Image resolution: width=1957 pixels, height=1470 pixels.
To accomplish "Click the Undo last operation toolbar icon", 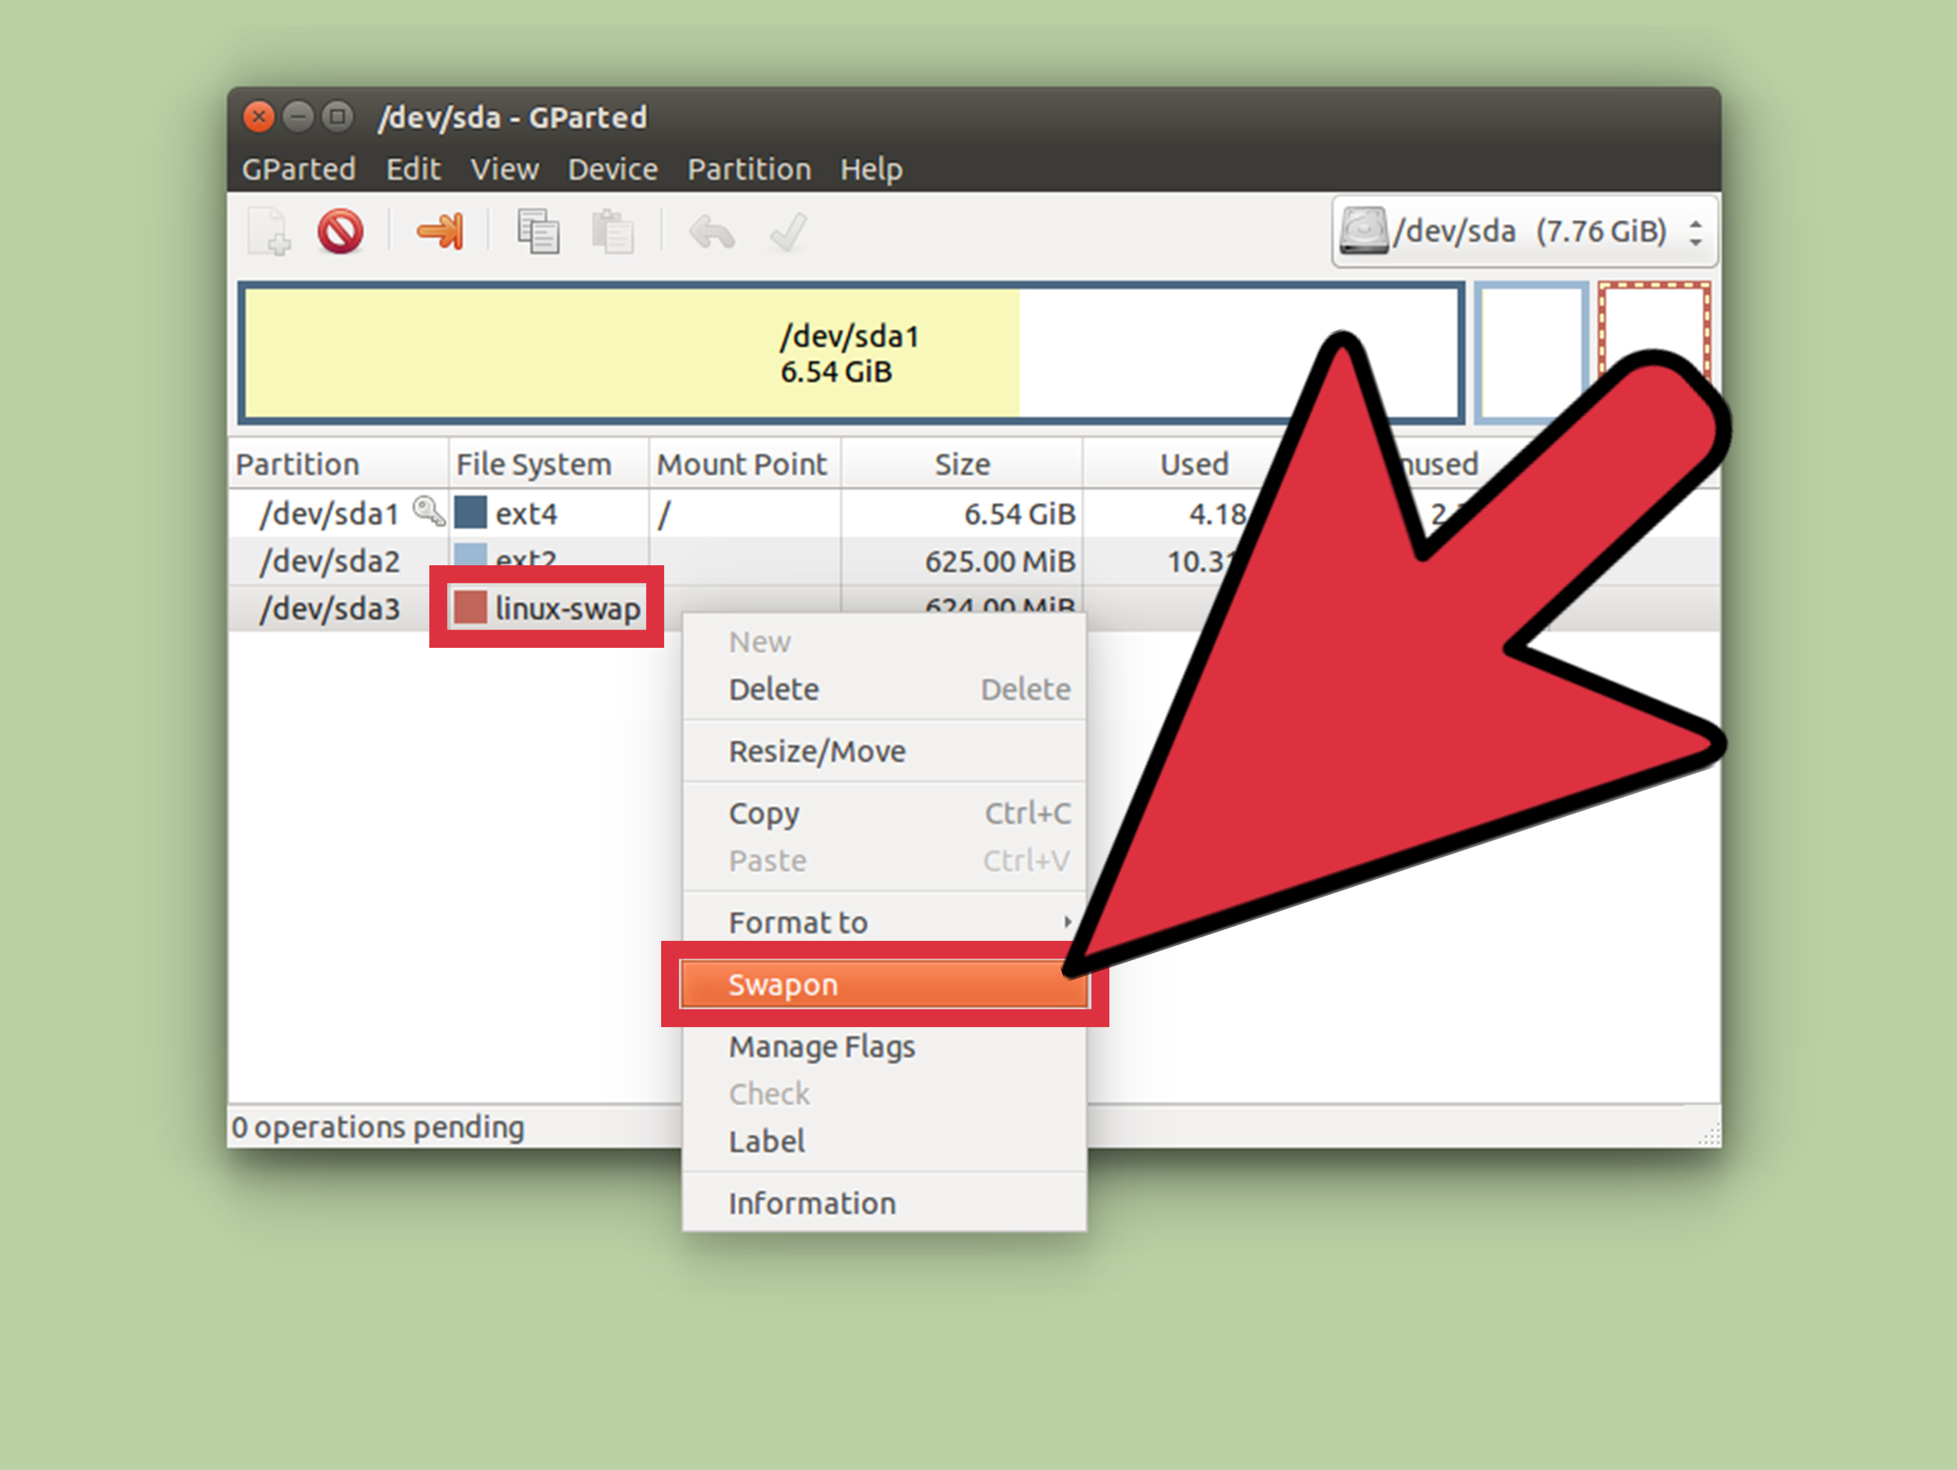I will click(x=712, y=232).
